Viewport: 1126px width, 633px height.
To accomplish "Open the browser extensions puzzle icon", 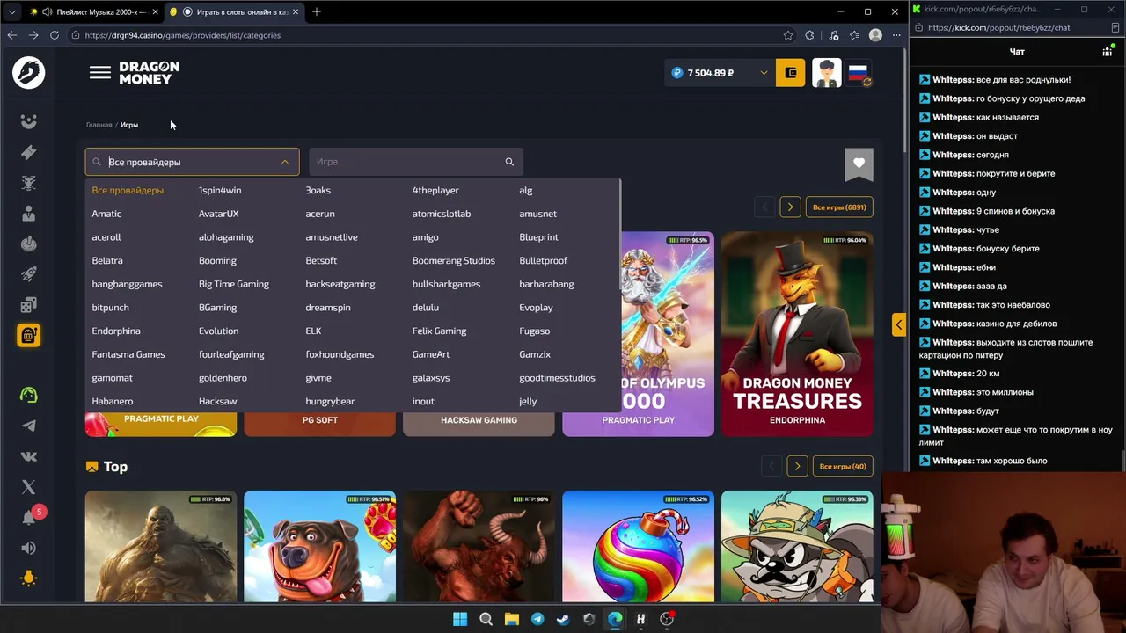I will tap(810, 35).
